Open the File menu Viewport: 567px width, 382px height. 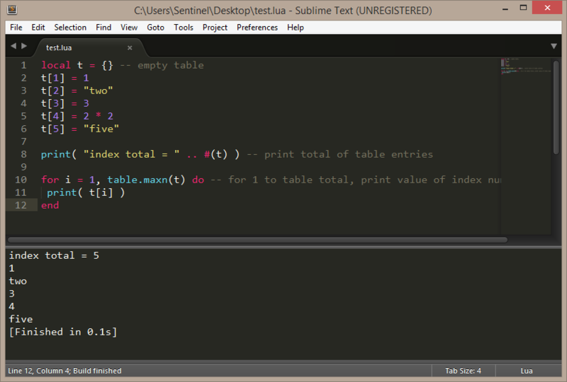click(x=16, y=28)
